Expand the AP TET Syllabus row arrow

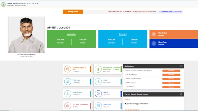pos(125,87)
